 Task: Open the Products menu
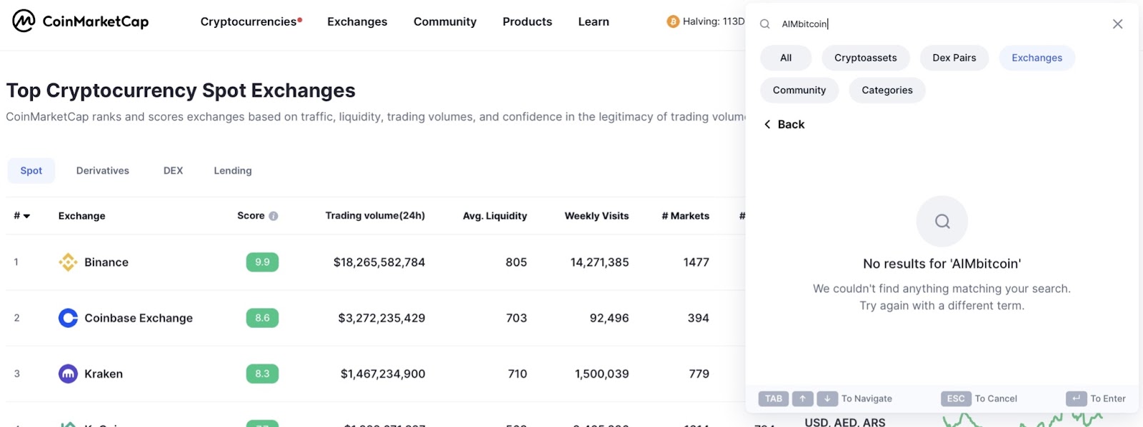(x=527, y=21)
